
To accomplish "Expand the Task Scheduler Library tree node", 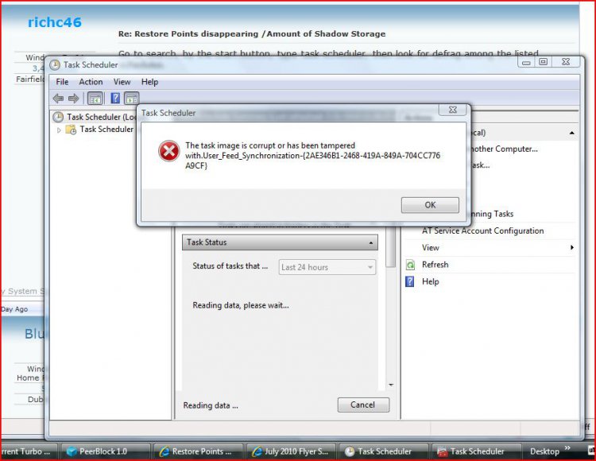I will tap(59, 129).
